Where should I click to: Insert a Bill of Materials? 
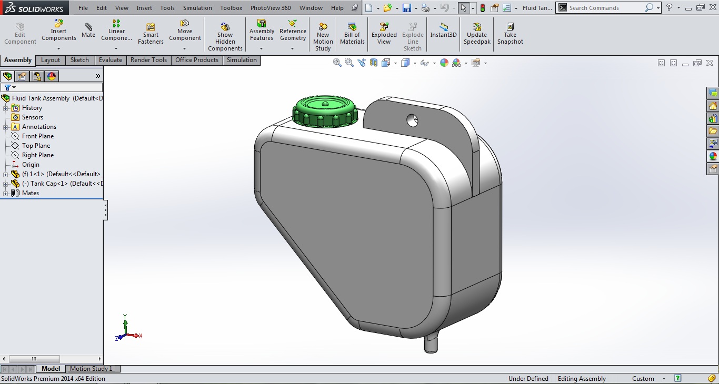(x=352, y=34)
